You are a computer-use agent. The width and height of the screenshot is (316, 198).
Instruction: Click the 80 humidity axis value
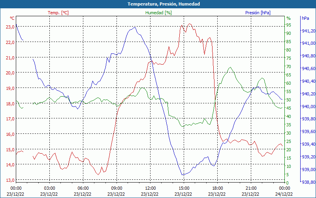[x=289, y=50]
